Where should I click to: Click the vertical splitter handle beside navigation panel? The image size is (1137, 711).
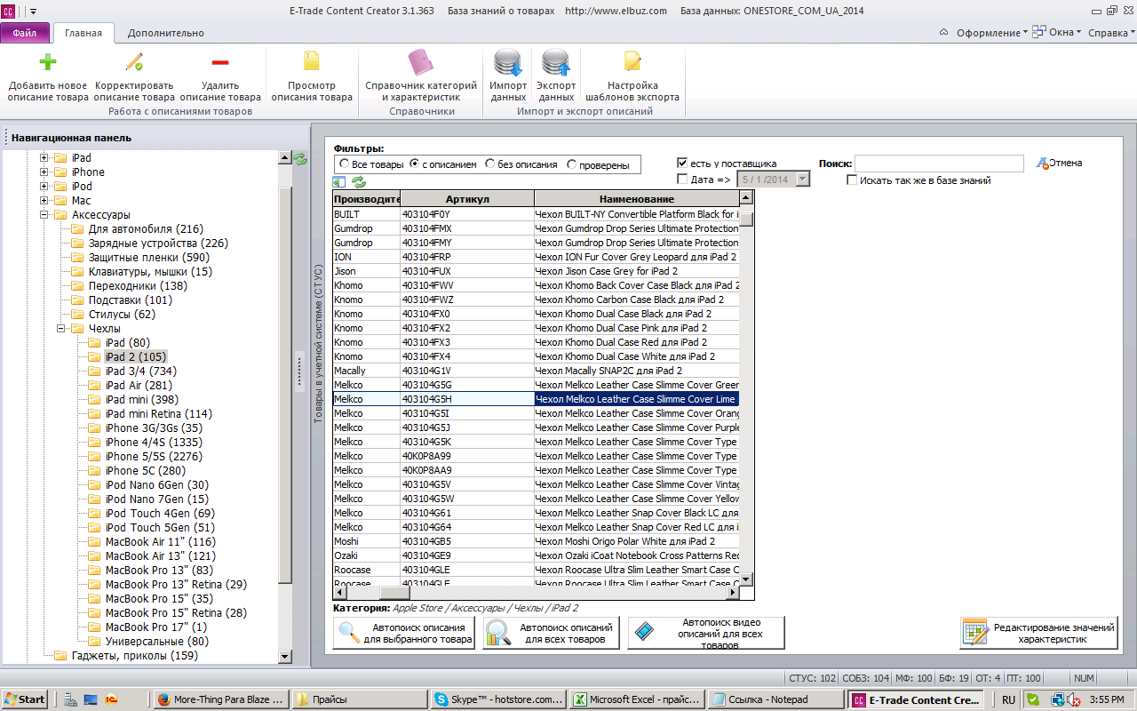coord(299,371)
